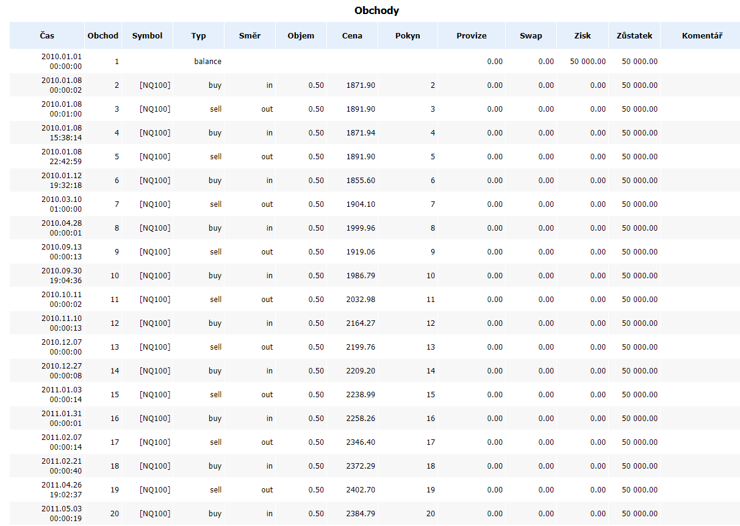740x526 pixels.
Task: Click the time 2011.05.03 00:00:19
Action: click(x=61, y=514)
